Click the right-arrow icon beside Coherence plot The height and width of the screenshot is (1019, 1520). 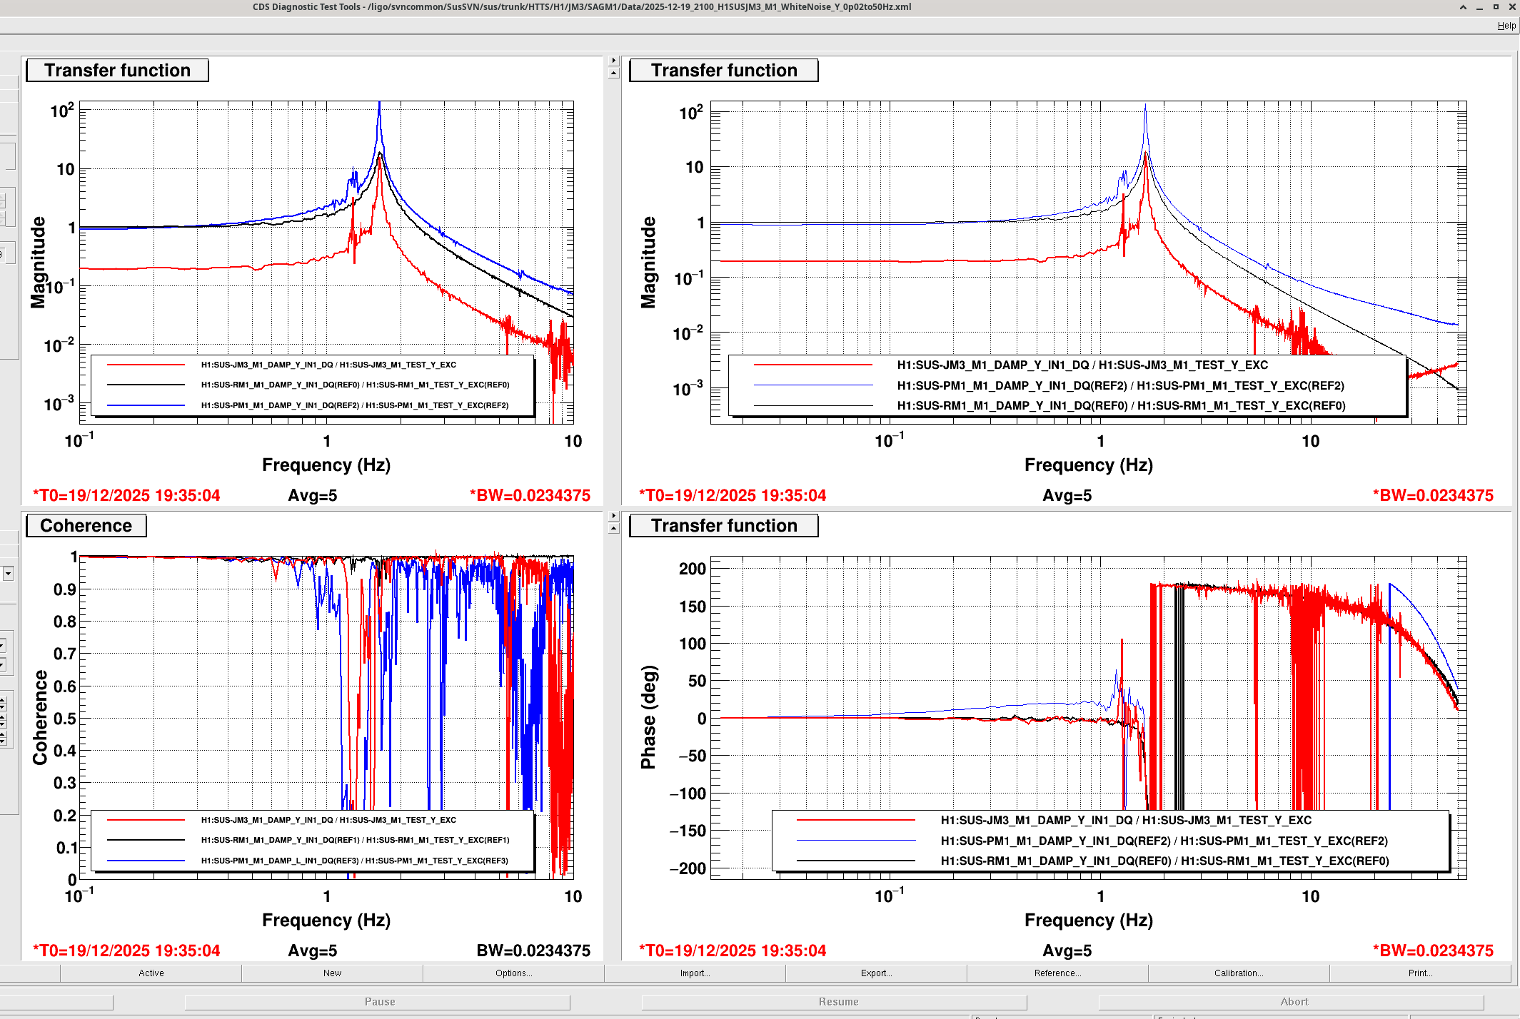tap(613, 515)
